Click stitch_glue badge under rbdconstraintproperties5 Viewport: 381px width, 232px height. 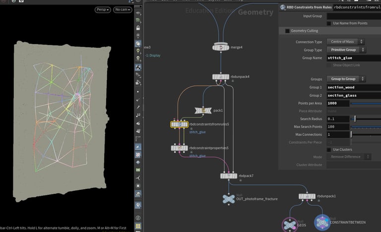coord(197,156)
